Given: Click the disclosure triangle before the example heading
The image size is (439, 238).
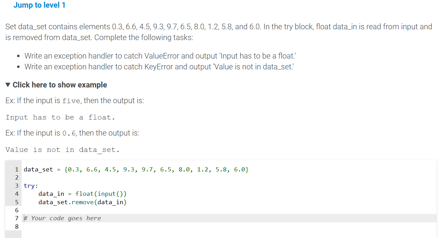Looking at the screenshot, I should (8, 85).
